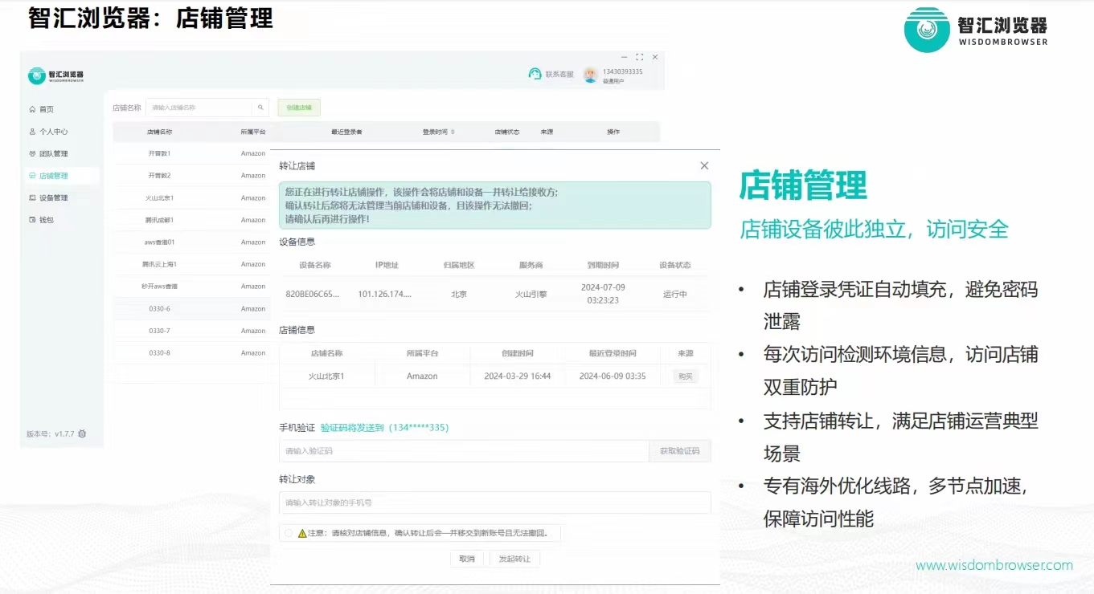Click 火山北京1 in the dialog's 店铺信息 table
Image resolution: width=1094 pixels, height=594 pixels.
(326, 376)
